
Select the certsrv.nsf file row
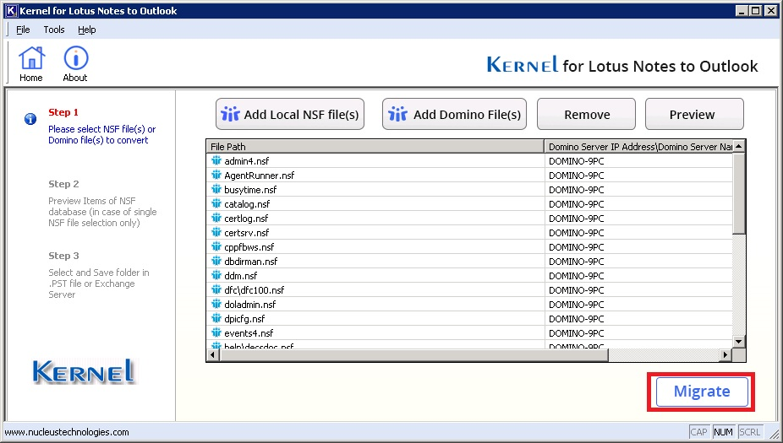469,232
